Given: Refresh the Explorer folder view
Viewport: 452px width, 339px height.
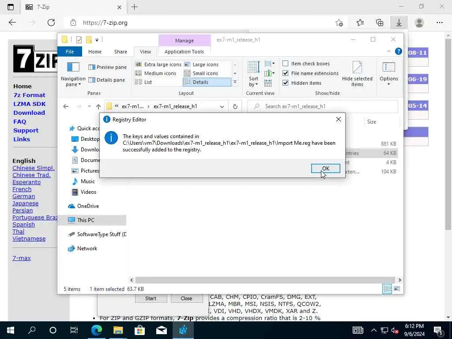Looking at the screenshot, I should pos(235,106).
